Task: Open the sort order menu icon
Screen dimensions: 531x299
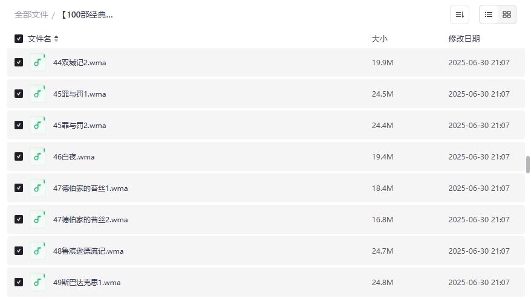Action: click(x=460, y=14)
